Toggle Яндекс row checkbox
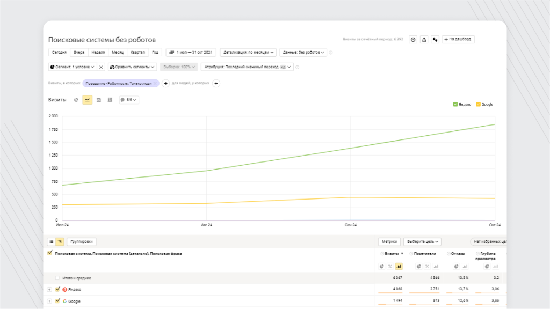 58,289
